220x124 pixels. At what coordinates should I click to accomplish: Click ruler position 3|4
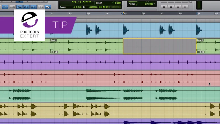point(180,13)
